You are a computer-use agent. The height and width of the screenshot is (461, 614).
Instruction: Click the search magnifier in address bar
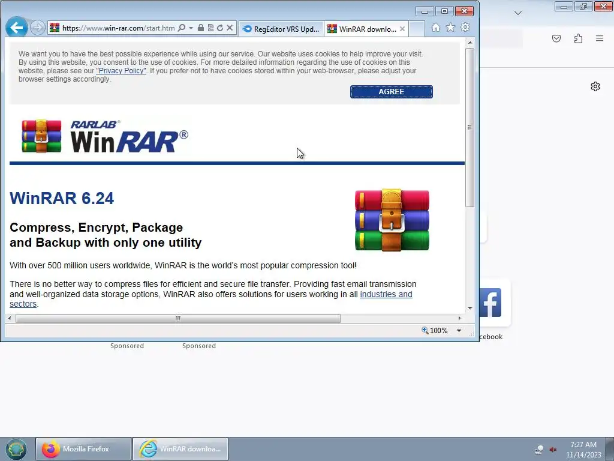tap(182, 28)
